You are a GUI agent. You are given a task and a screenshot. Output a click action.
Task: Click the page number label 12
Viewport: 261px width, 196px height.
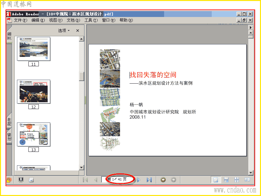click(34, 107)
